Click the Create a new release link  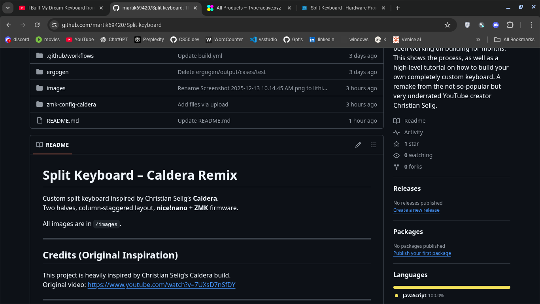416,210
